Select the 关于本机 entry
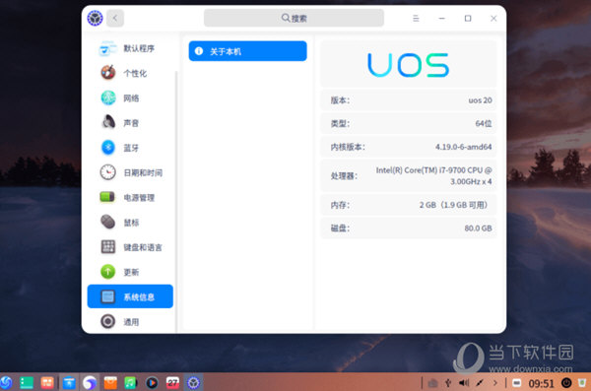591x391 pixels. [247, 51]
